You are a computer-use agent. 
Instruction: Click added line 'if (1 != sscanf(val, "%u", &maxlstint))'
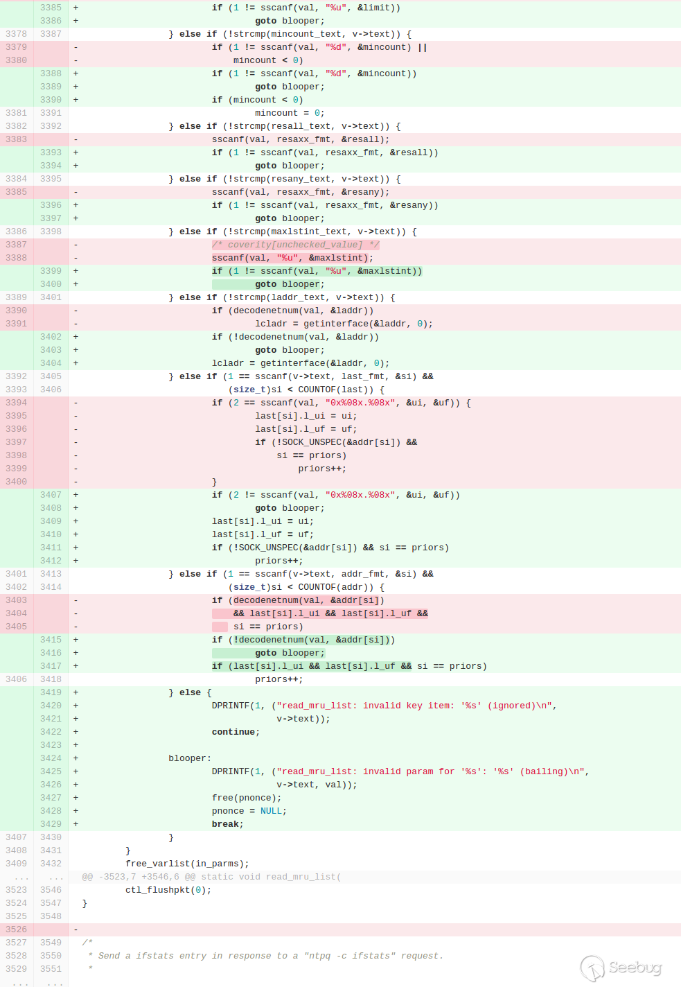coord(317,271)
